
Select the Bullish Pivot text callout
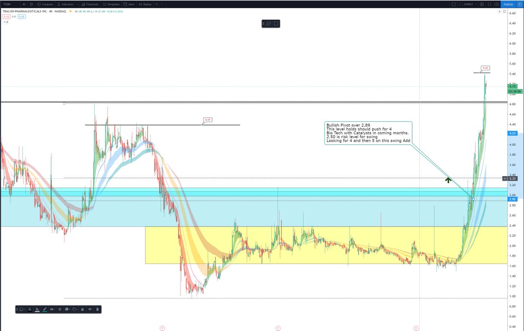368,133
